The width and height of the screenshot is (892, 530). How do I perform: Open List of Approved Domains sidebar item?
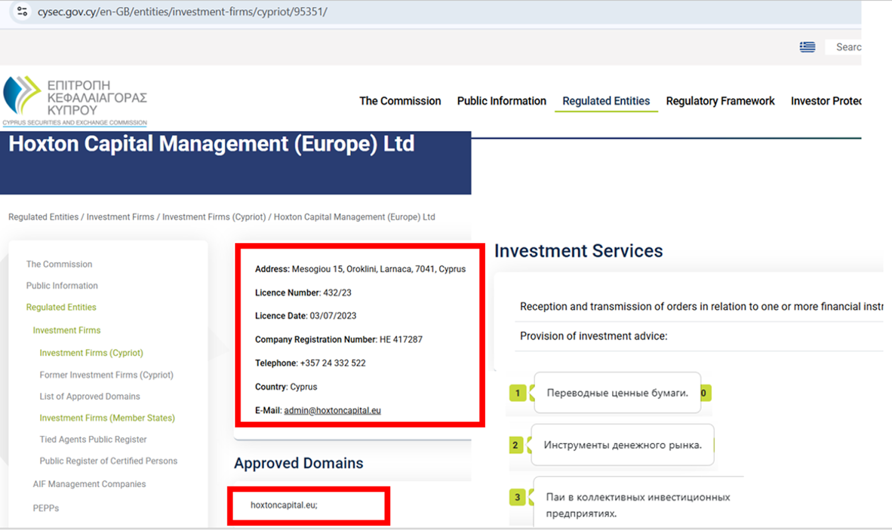[90, 396]
